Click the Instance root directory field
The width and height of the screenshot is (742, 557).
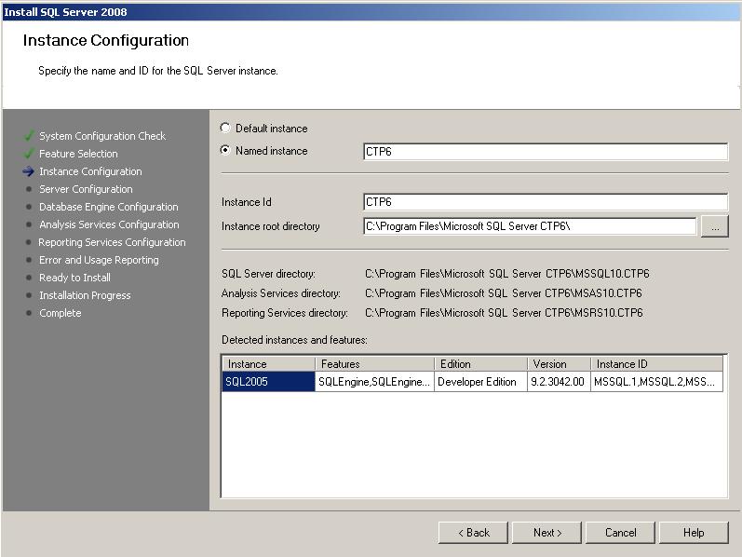click(530, 226)
